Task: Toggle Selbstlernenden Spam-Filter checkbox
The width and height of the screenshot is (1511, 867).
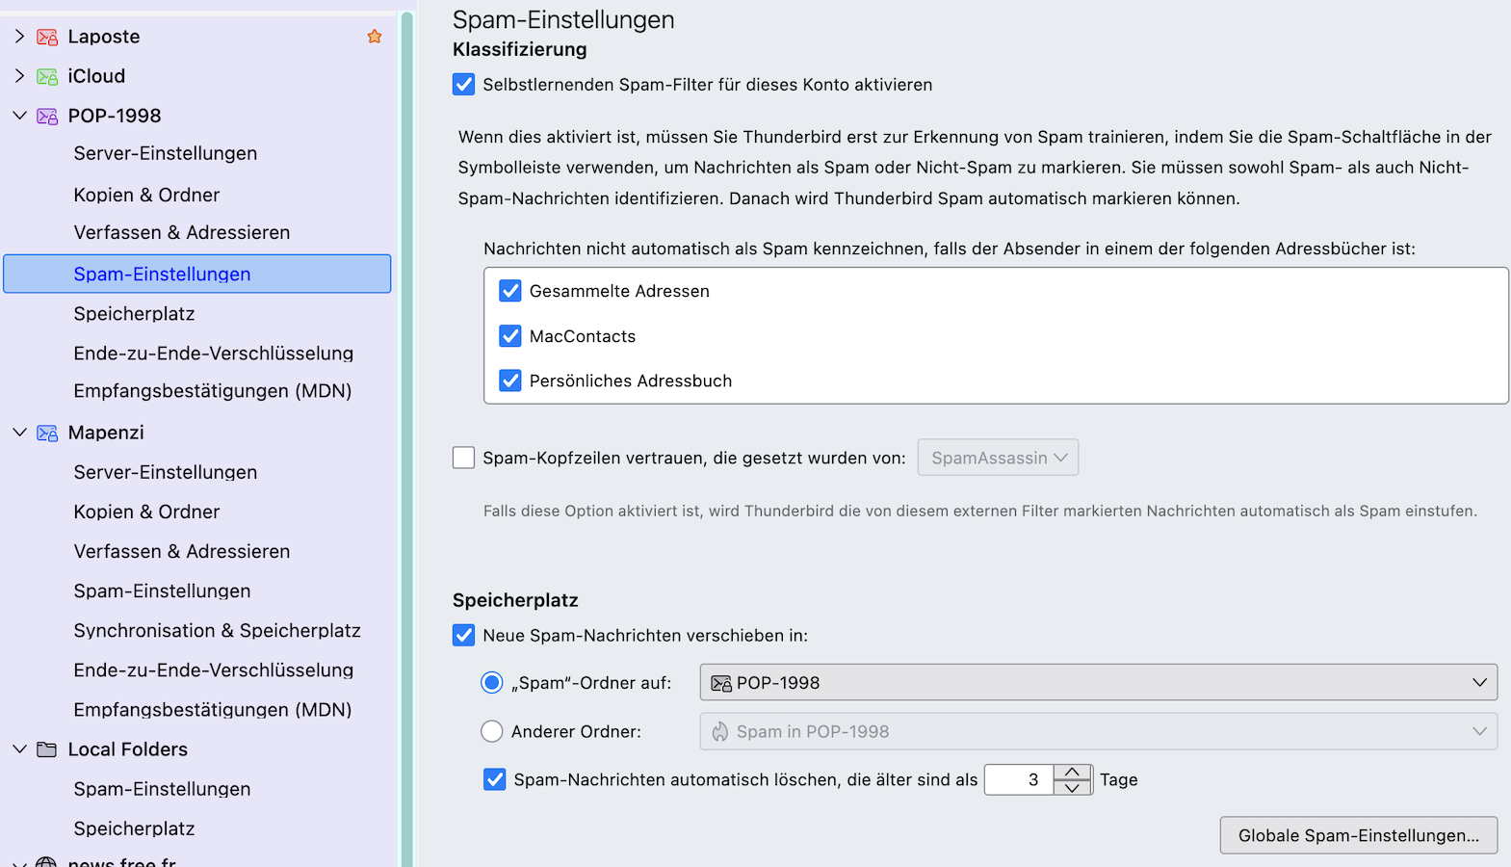Action: pos(463,85)
